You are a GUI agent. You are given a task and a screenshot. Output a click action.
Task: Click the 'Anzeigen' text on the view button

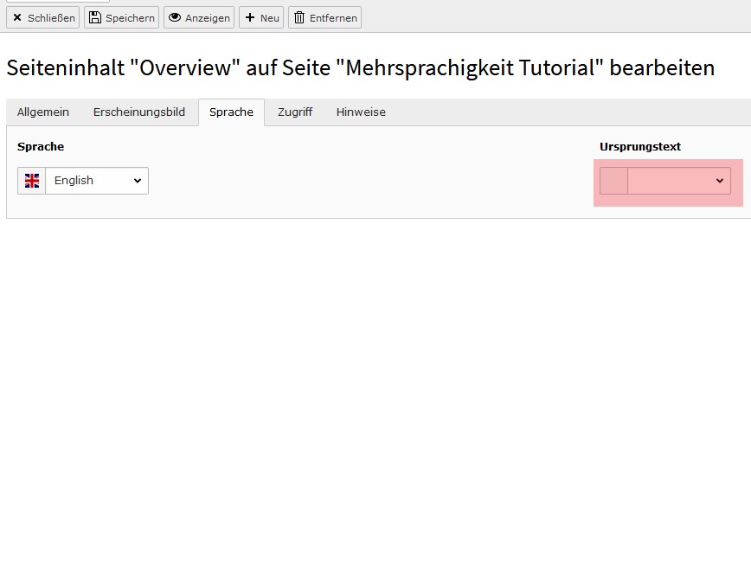(208, 18)
